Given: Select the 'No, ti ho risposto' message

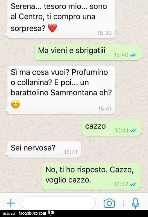Looking at the screenshot, I should tap(92, 177).
